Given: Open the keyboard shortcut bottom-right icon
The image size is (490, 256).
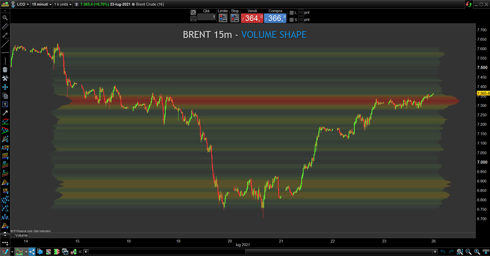Looking at the screenshot, I should click(486, 252).
